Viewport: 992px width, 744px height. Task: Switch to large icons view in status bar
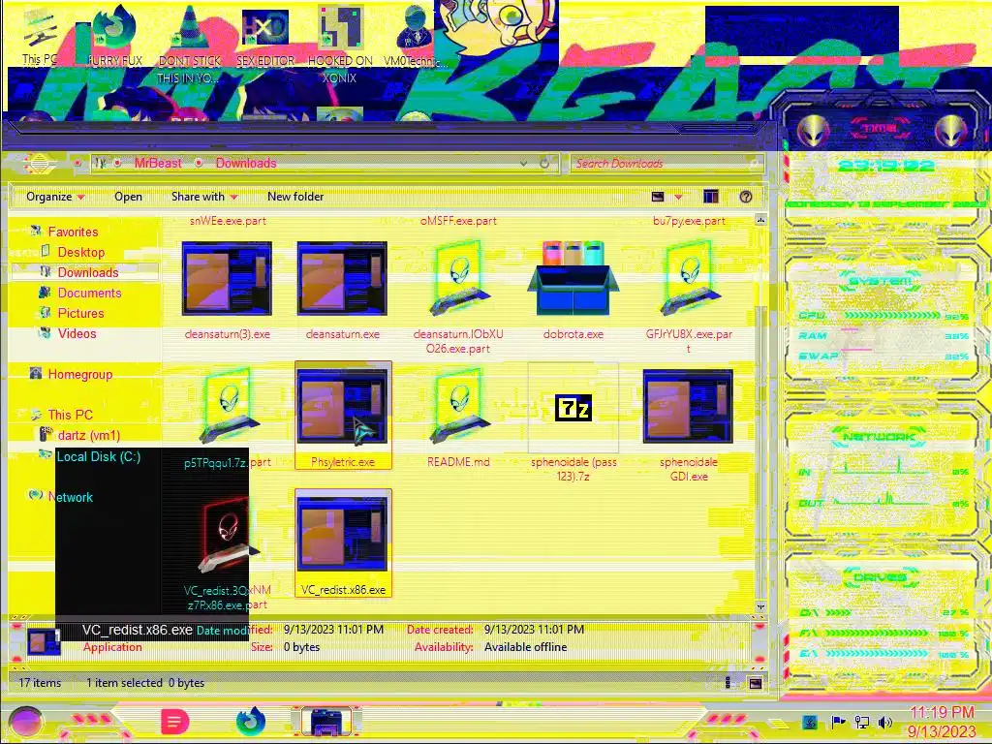tap(755, 683)
